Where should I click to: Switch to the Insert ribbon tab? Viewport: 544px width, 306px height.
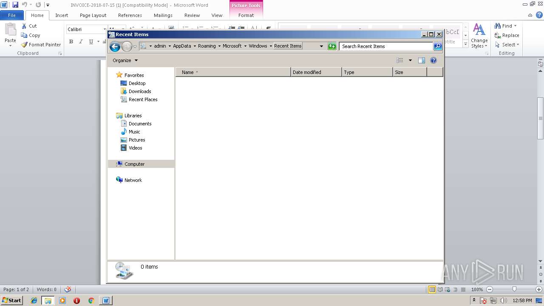tap(62, 15)
